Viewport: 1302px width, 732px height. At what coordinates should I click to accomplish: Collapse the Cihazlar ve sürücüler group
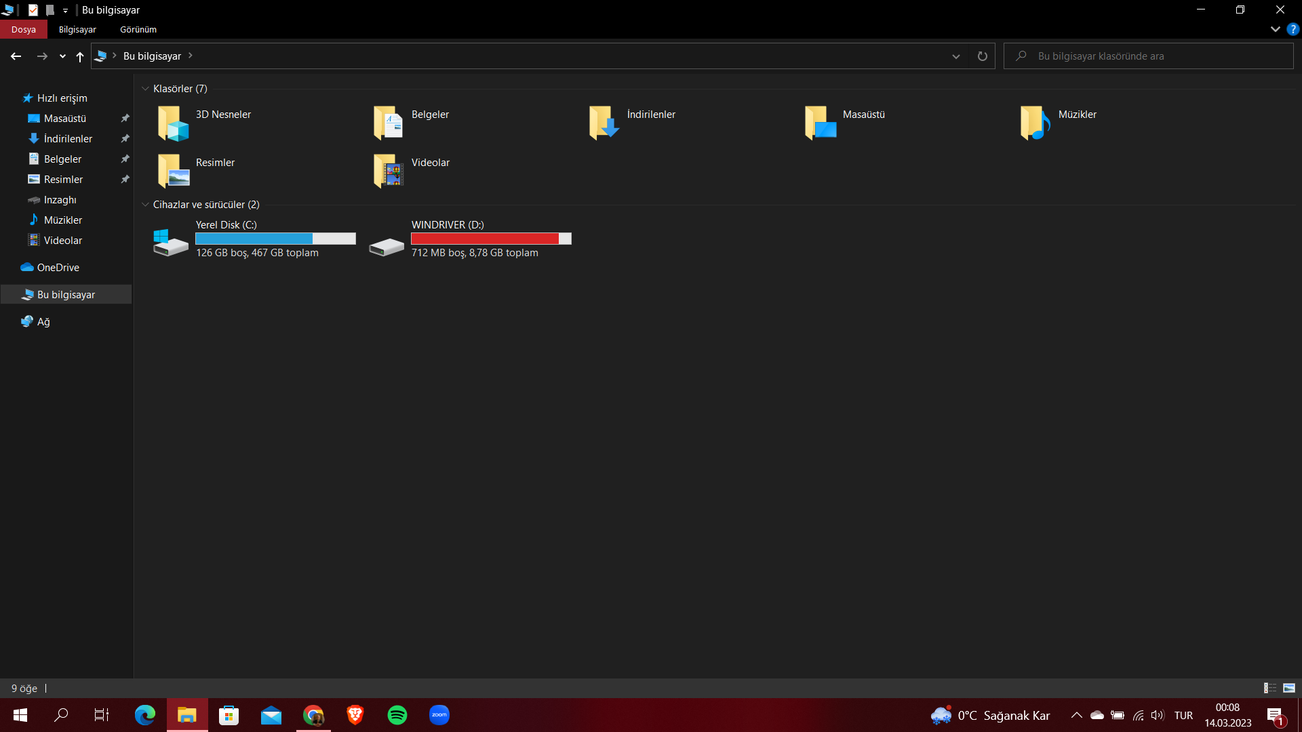(x=145, y=205)
